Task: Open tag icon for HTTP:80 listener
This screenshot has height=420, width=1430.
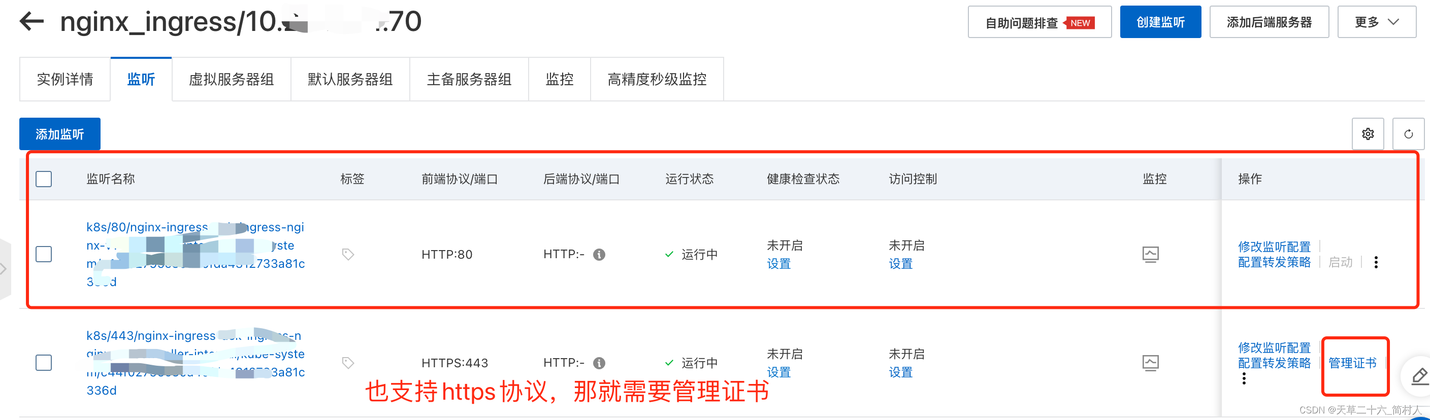Action: coord(348,254)
